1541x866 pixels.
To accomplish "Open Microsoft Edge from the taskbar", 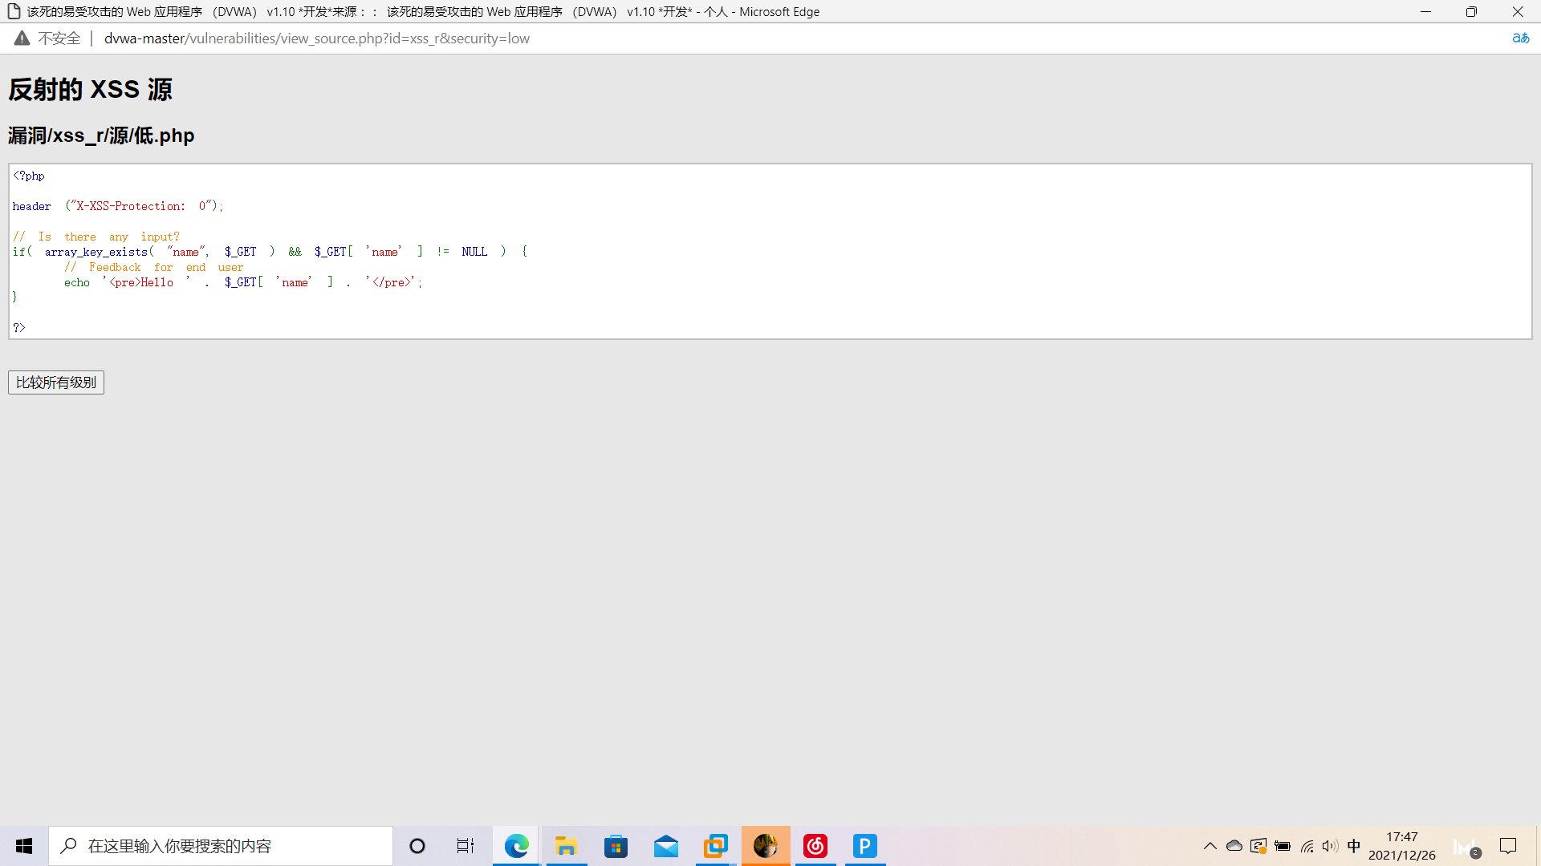I will click(516, 846).
